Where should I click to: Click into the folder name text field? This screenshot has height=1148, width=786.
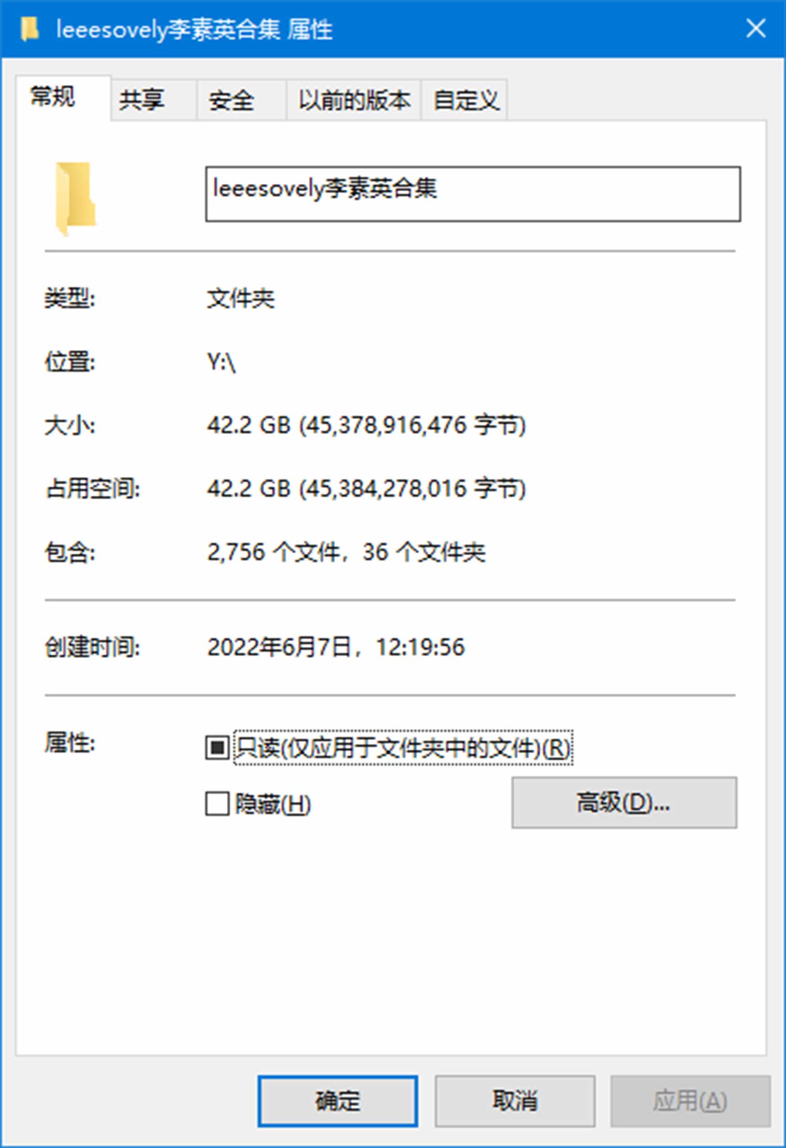pyautogui.click(x=473, y=194)
